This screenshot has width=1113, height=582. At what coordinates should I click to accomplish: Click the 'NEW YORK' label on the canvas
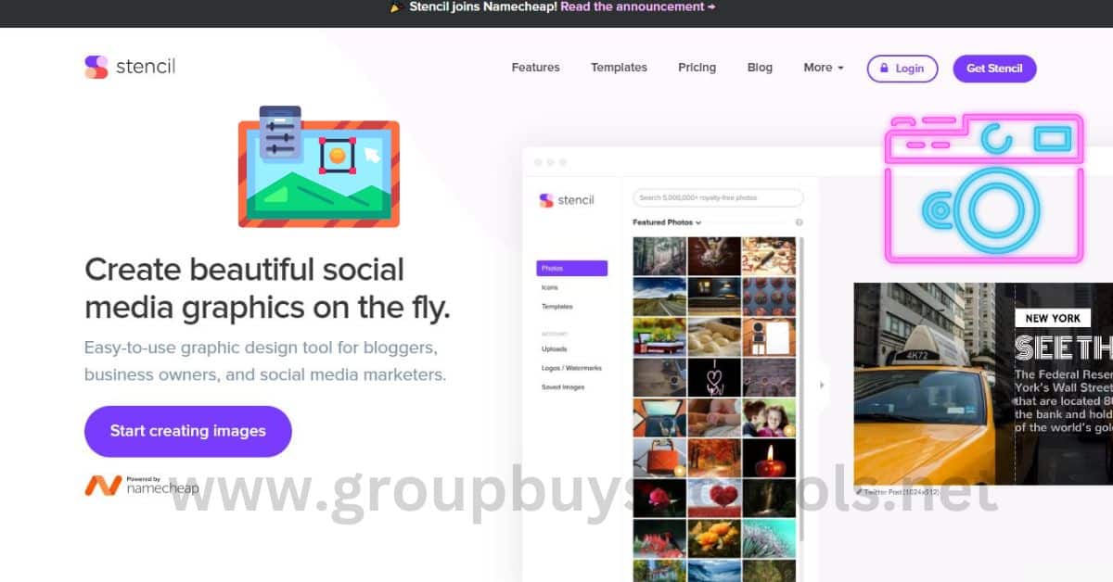tap(1053, 318)
